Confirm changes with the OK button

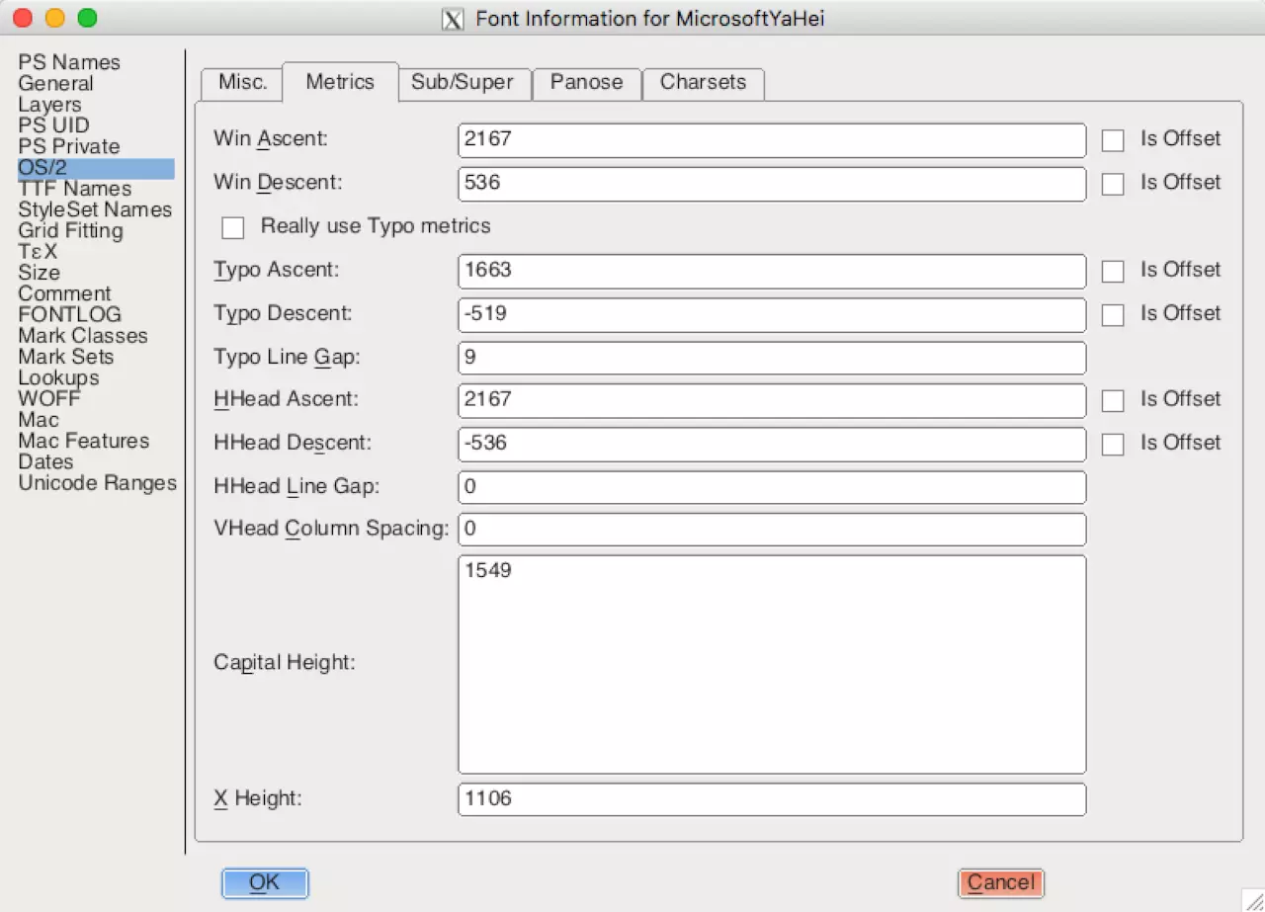click(x=265, y=882)
